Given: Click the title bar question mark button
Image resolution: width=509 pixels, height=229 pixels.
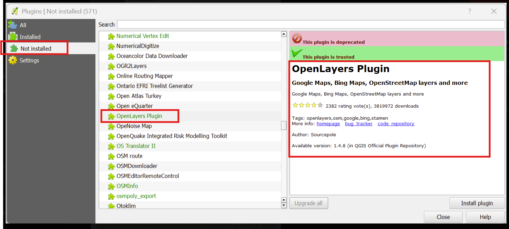Looking at the screenshot, I should click(470, 11).
